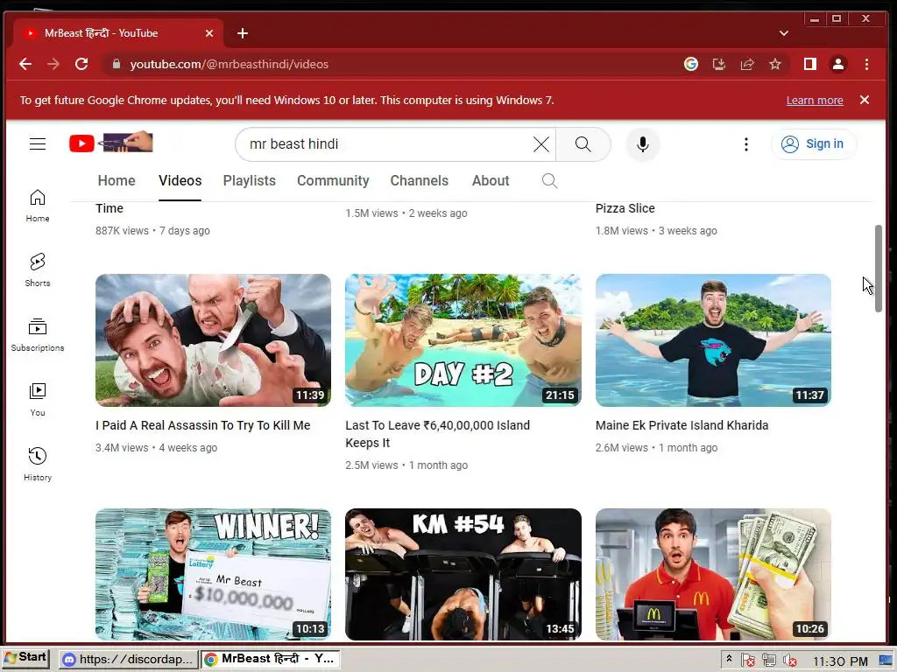Click the install app icon

click(x=719, y=64)
